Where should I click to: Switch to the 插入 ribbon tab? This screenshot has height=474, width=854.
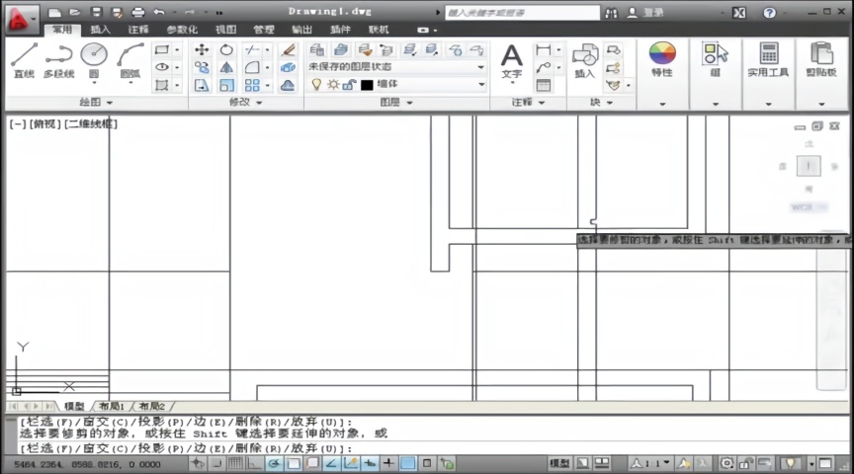pos(100,30)
